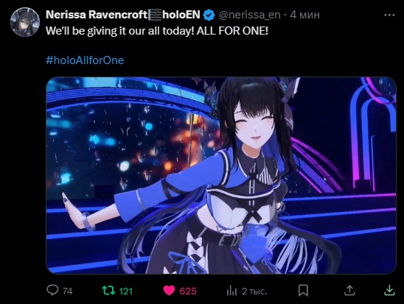Retweet using the green arrows icon

pos(108,291)
